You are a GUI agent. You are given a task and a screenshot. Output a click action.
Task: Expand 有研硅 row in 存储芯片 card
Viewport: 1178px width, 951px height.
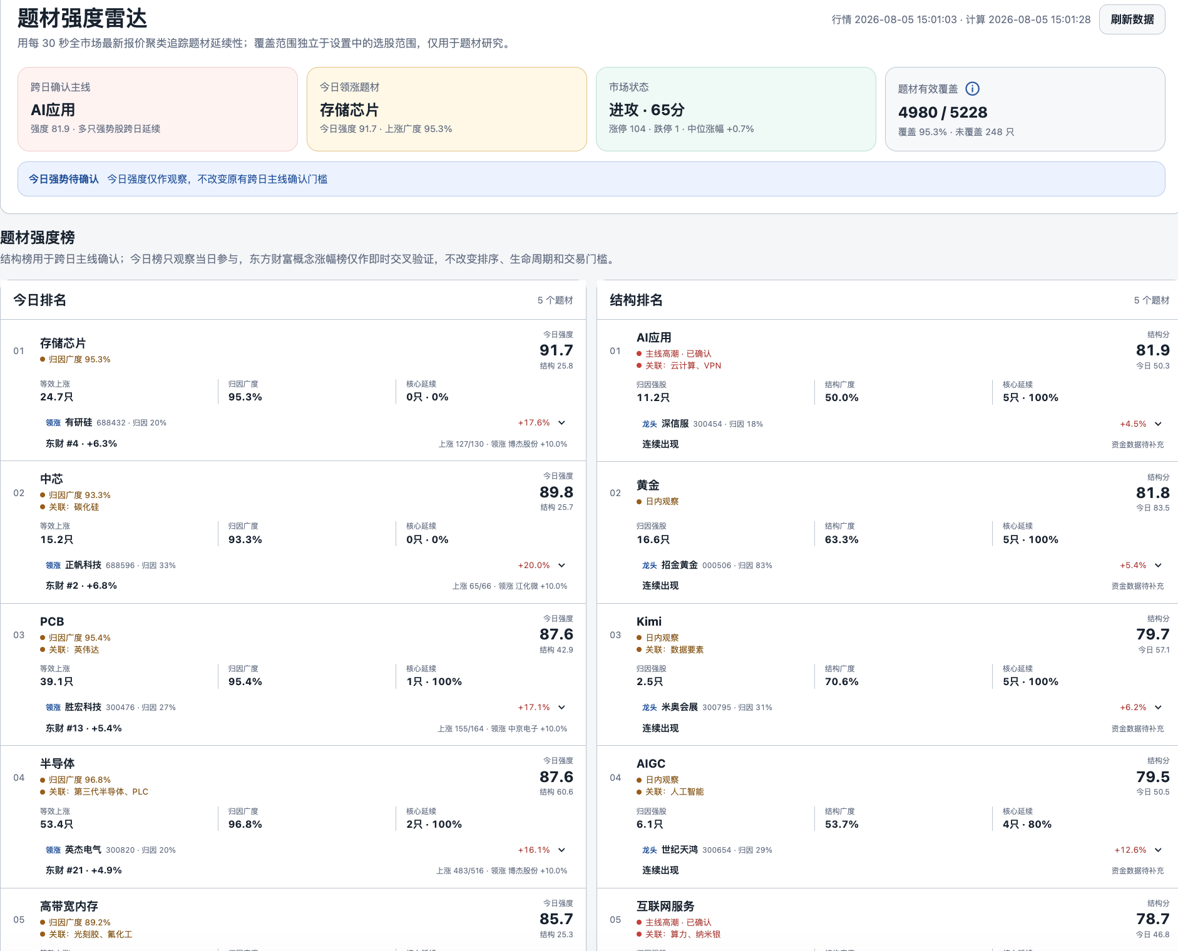coord(561,423)
